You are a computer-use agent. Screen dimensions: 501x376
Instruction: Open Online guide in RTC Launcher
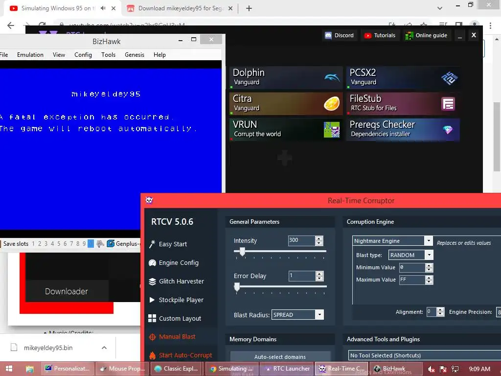427,35
